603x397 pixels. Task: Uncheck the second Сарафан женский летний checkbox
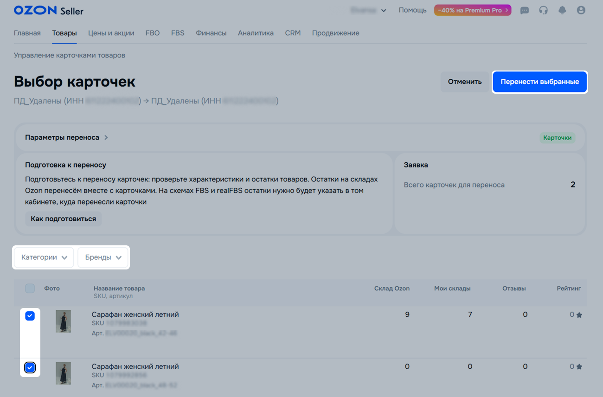tap(30, 368)
